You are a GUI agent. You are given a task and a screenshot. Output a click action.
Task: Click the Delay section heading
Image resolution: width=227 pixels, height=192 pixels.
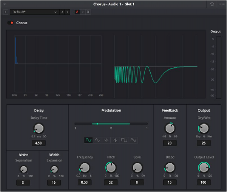coord(39,110)
